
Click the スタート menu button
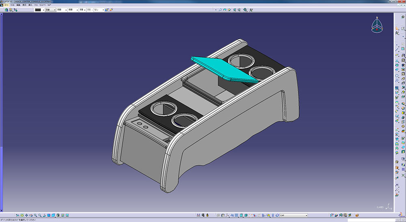coord(5,4)
